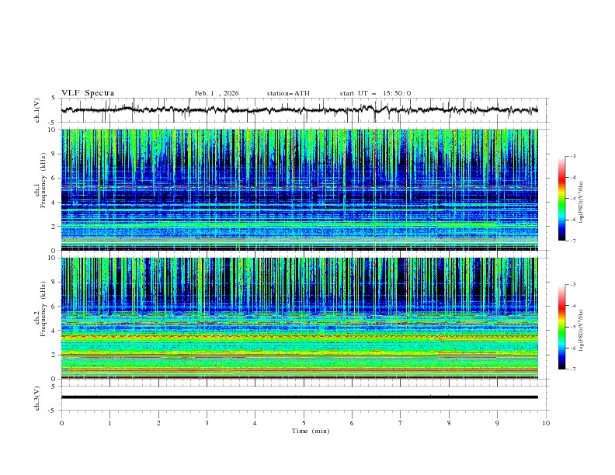This screenshot has width=615, height=475.
Task: Click the ch.1 spectrogram color bar
Action: (x=561, y=199)
